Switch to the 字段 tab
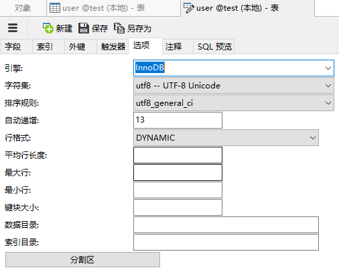Viewport: 339px width, 270px height. pyautogui.click(x=16, y=47)
